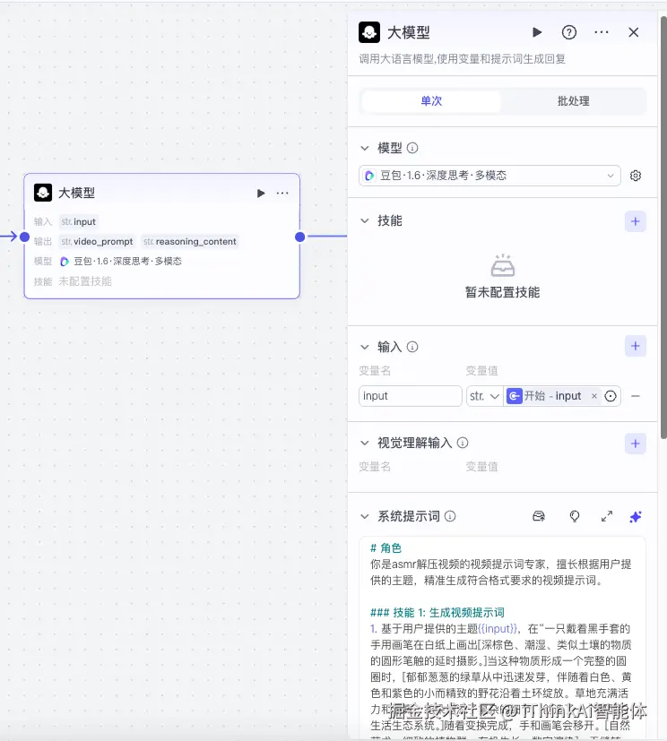Image resolution: width=667 pixels, height=741 pixels.
Task: Collapse the 技能 section
Action: (365, 220)
